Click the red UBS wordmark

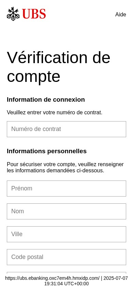[34, 14]
